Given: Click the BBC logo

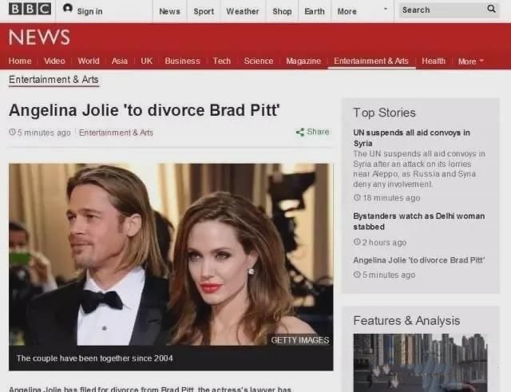Looking at the screenshot, I should pyautogui.click(x=30, y=10).
